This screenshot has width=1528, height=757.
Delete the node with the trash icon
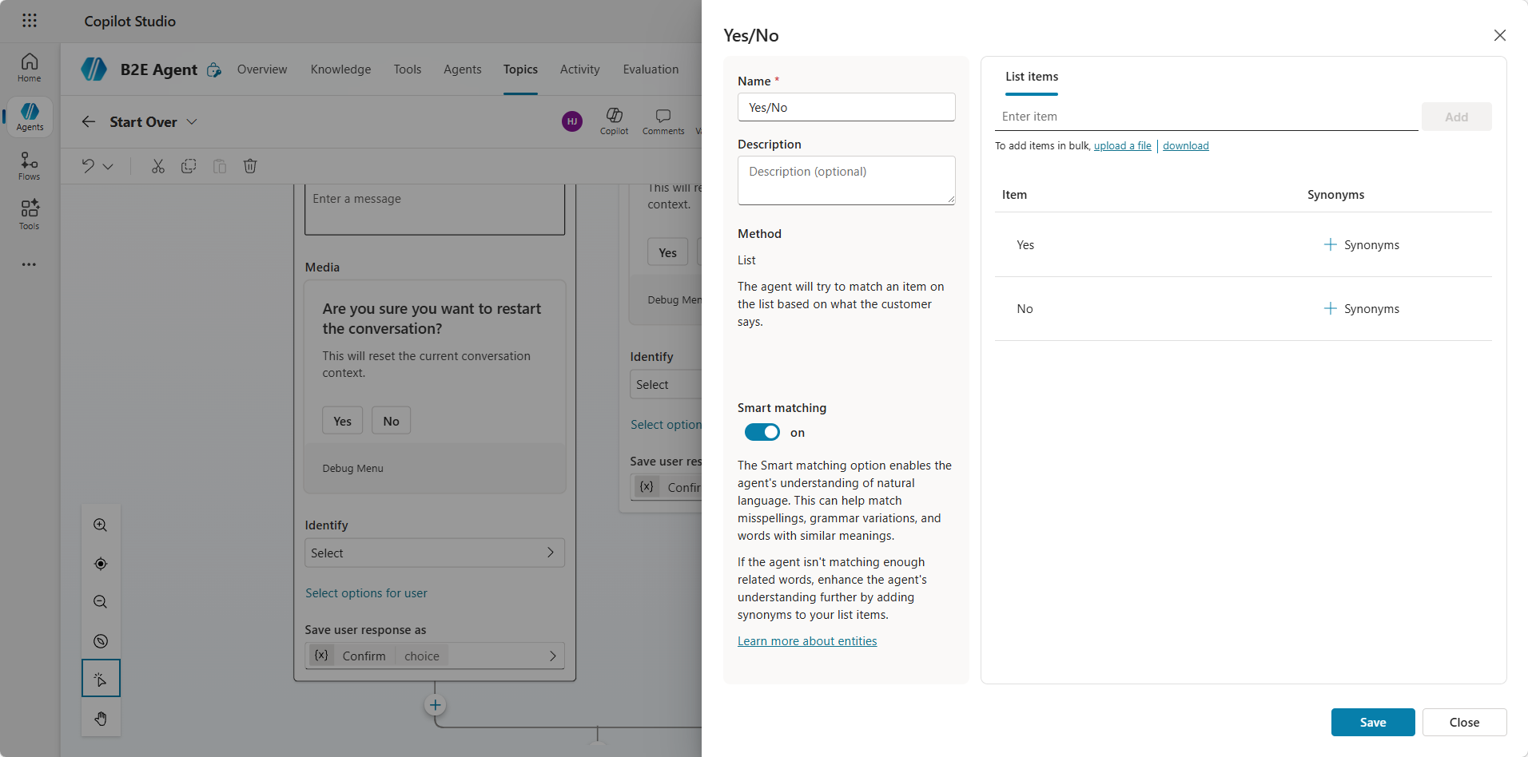250,166
